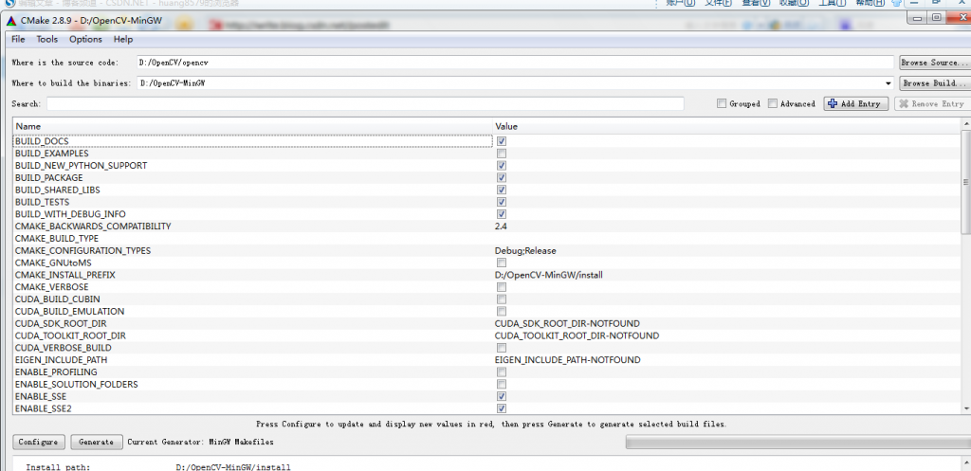Check the CMAKE_GNUtoMS checkbox
Image resolution: width=971 pixels, height=471 pixels.
click(502, 263)
